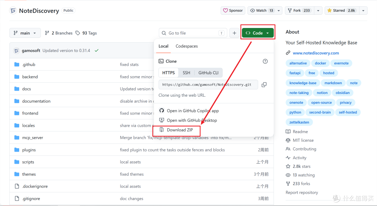Open the main branch dropdown
The width and height of the screenshot is (377, 206).
click(x=25, y=33)
